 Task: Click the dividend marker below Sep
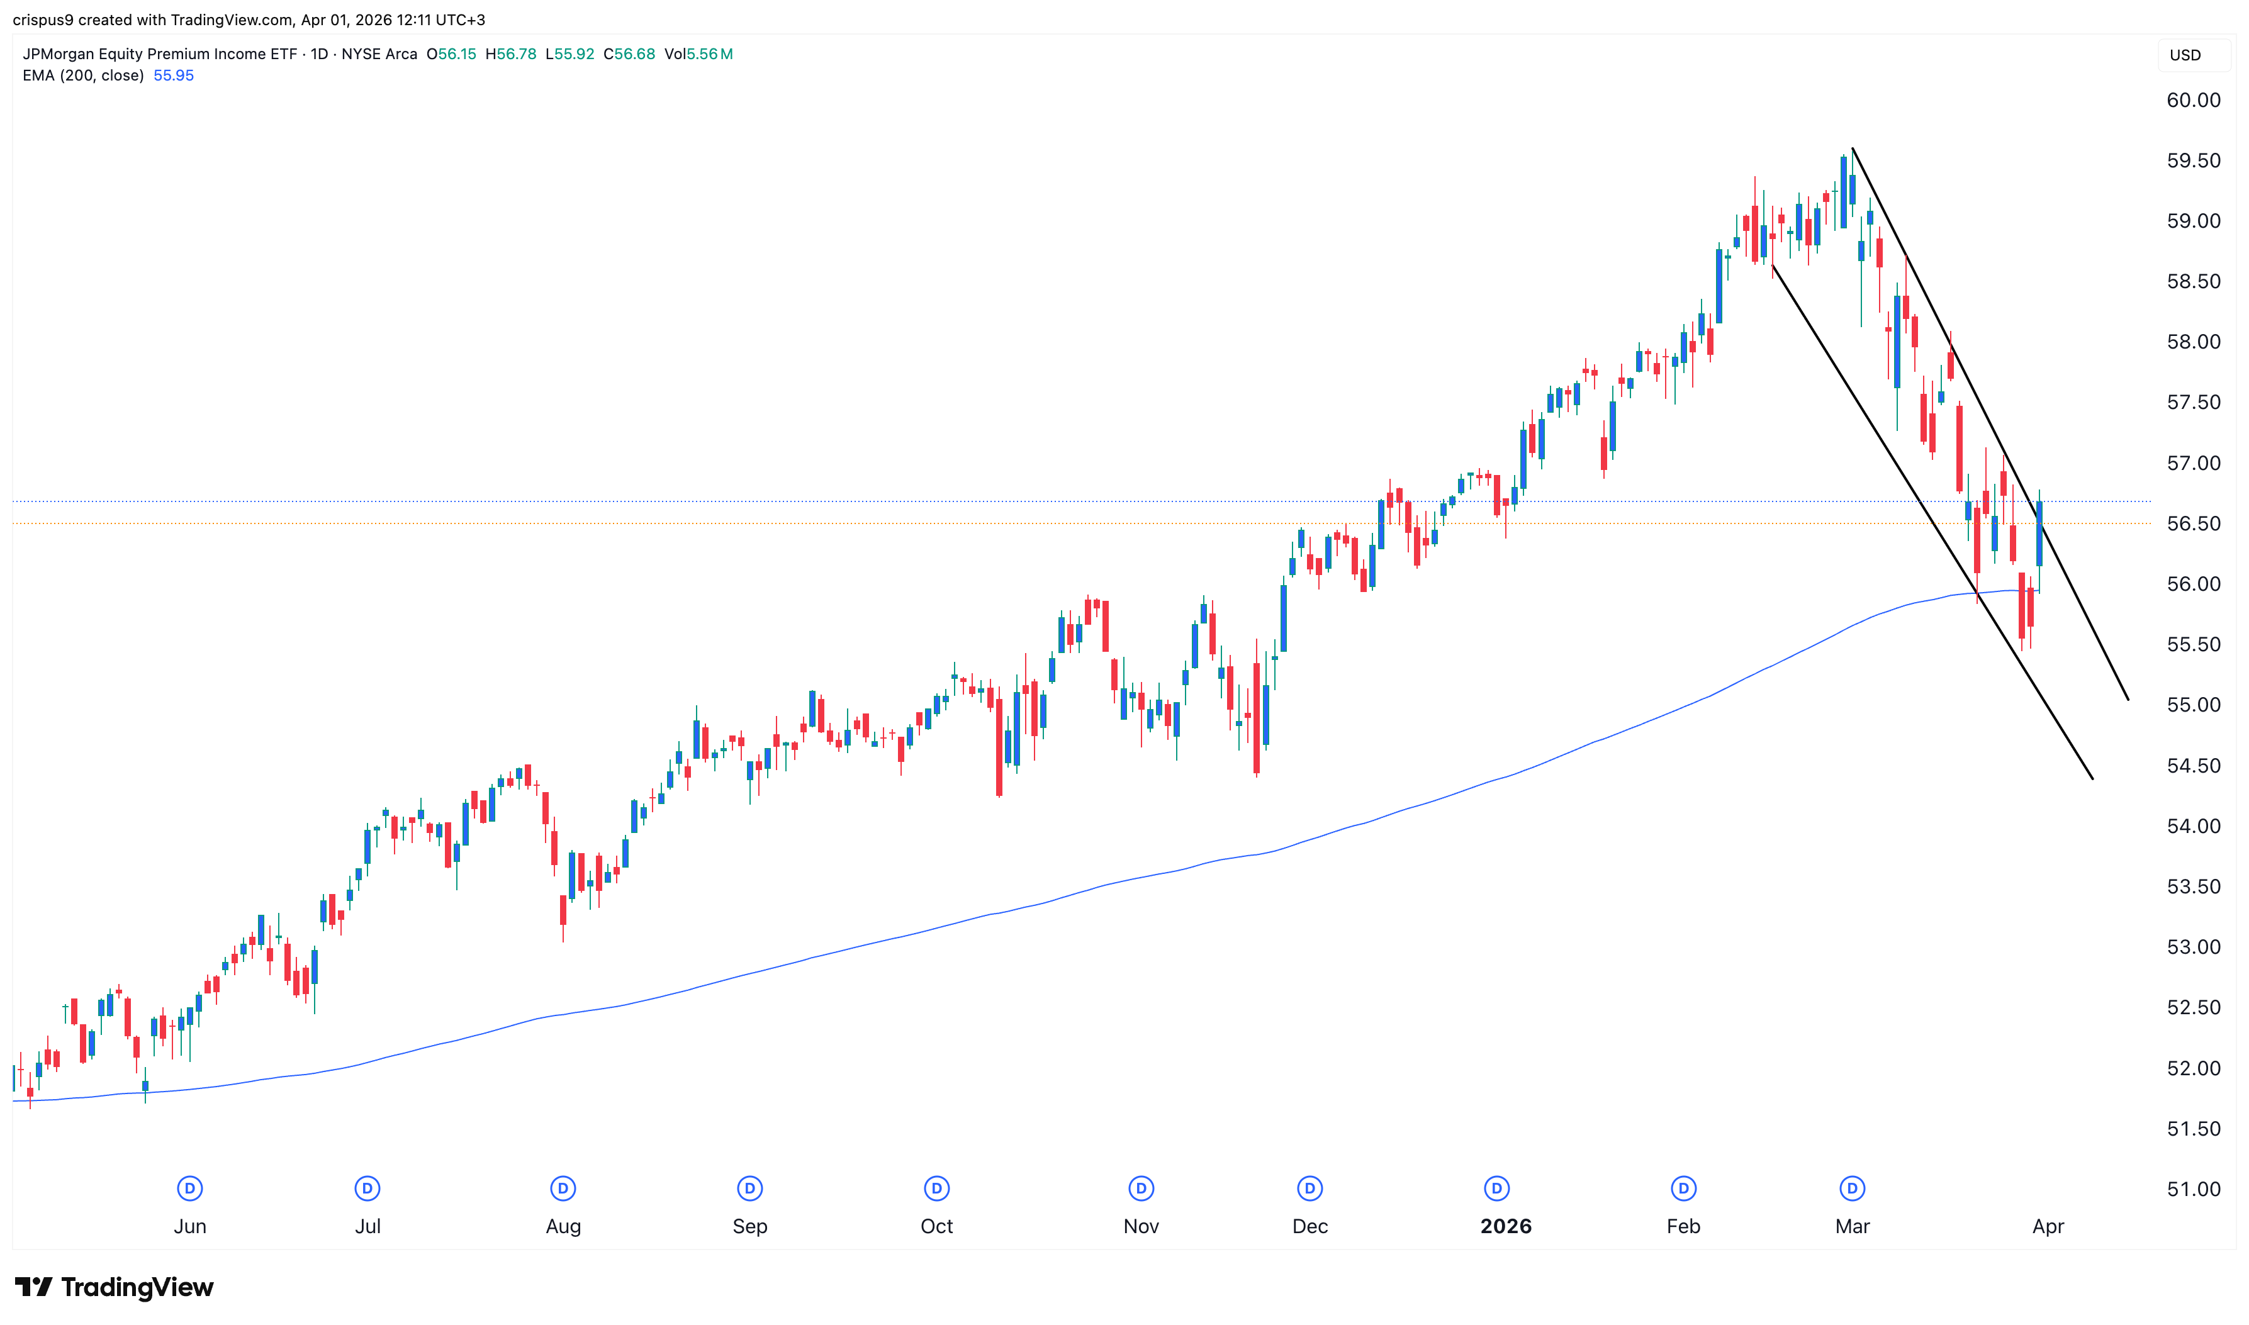click(x=749, y=1188)
